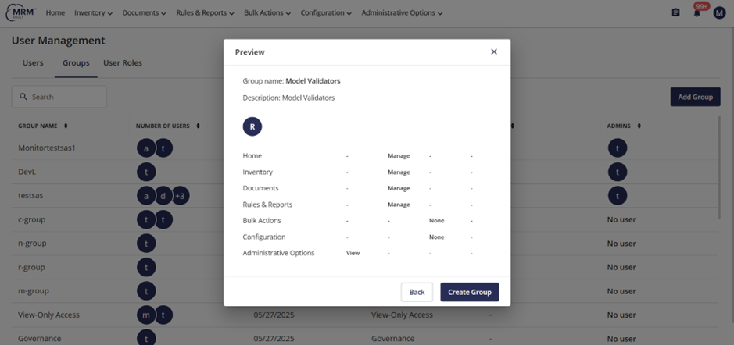Sort the Admins column
This screenshot has height=345, width=734.
640,126
